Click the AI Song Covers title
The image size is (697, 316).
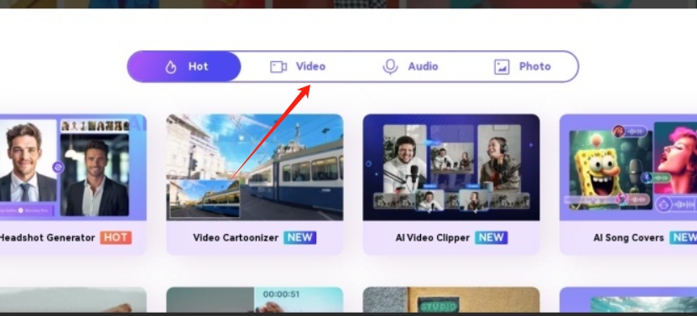coord(628,238)
